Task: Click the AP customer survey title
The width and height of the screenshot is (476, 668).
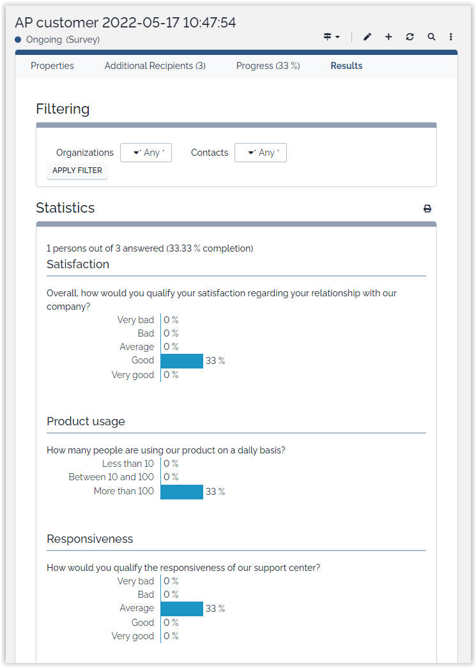Action: point(125,23)
